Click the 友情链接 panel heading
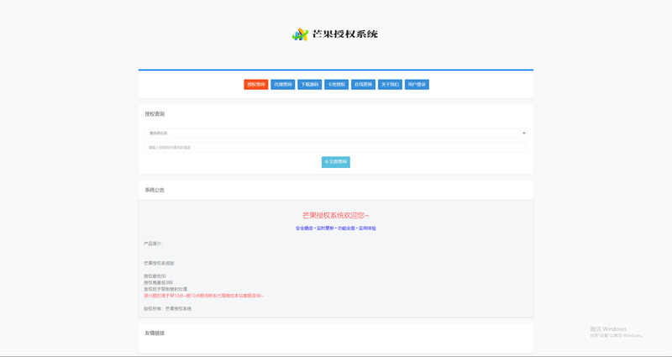This screenshot has width=672, height=357. click(155, 333)
